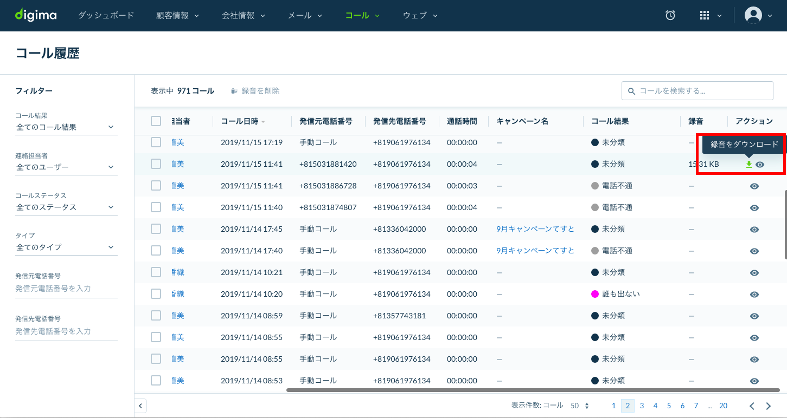Click the digima logo
The width and height of the screenshot is (787, 418).
coord(36,15)
